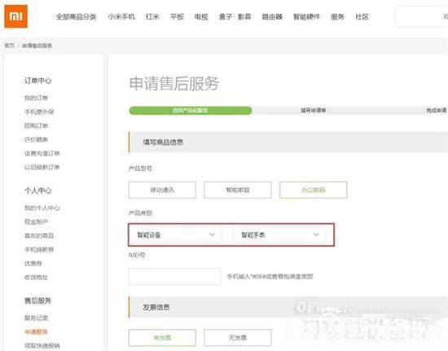Open 我的个人中心 in the sidebar

pyautogui.click(x=42, y=208)
